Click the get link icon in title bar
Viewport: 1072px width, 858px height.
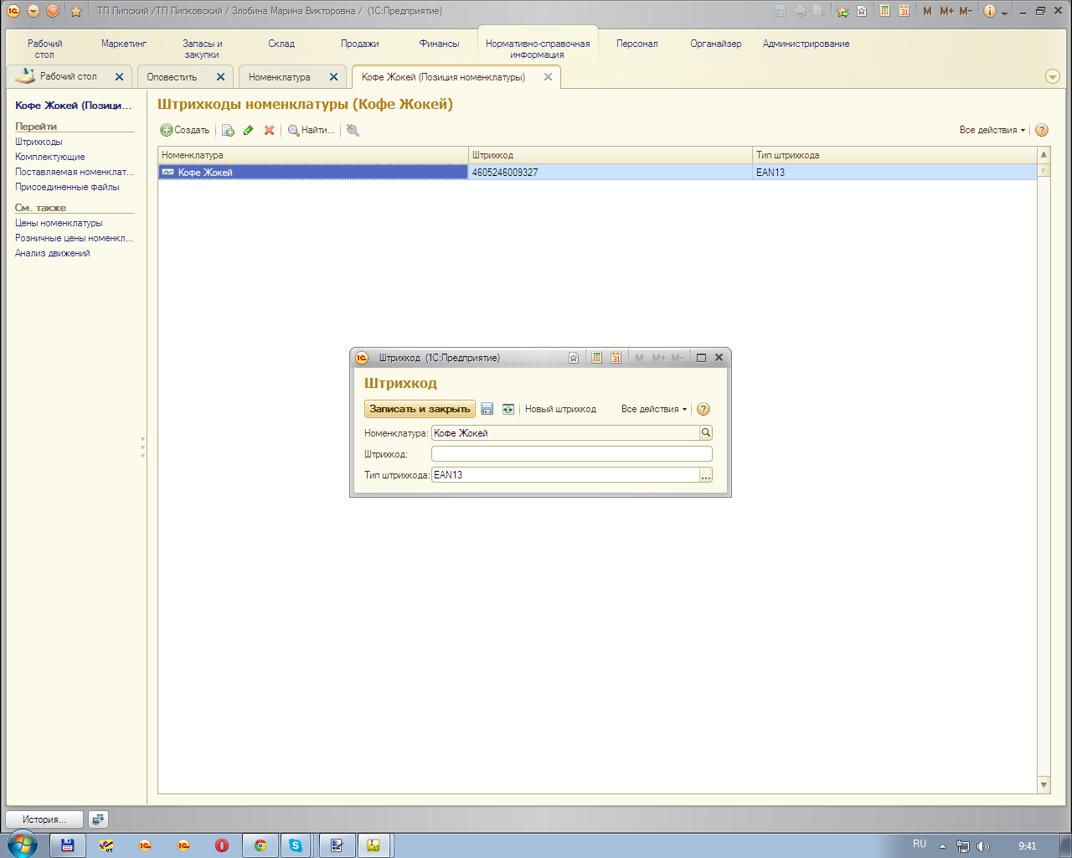pos(843,11)
